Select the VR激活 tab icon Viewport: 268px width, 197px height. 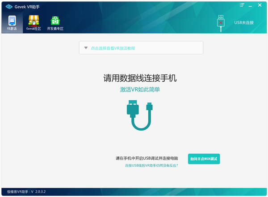click(12, 21)
